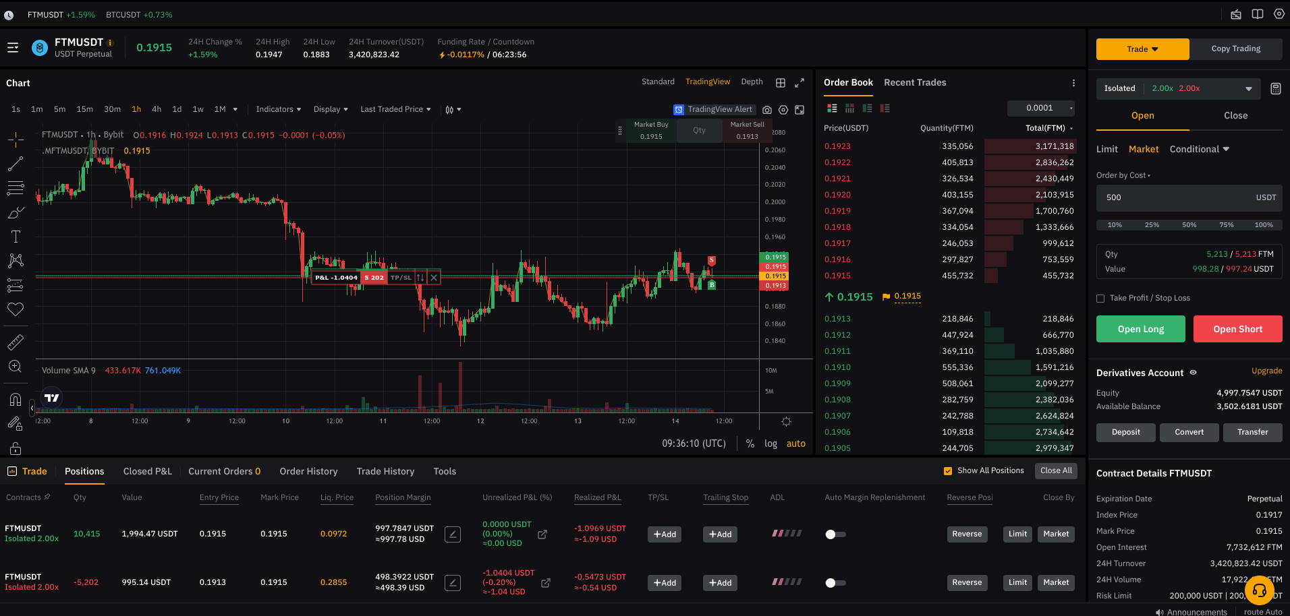This screenshot has height=616, width=1290.
Task: Open customer support headset button
Action: tap(1260, 590)
